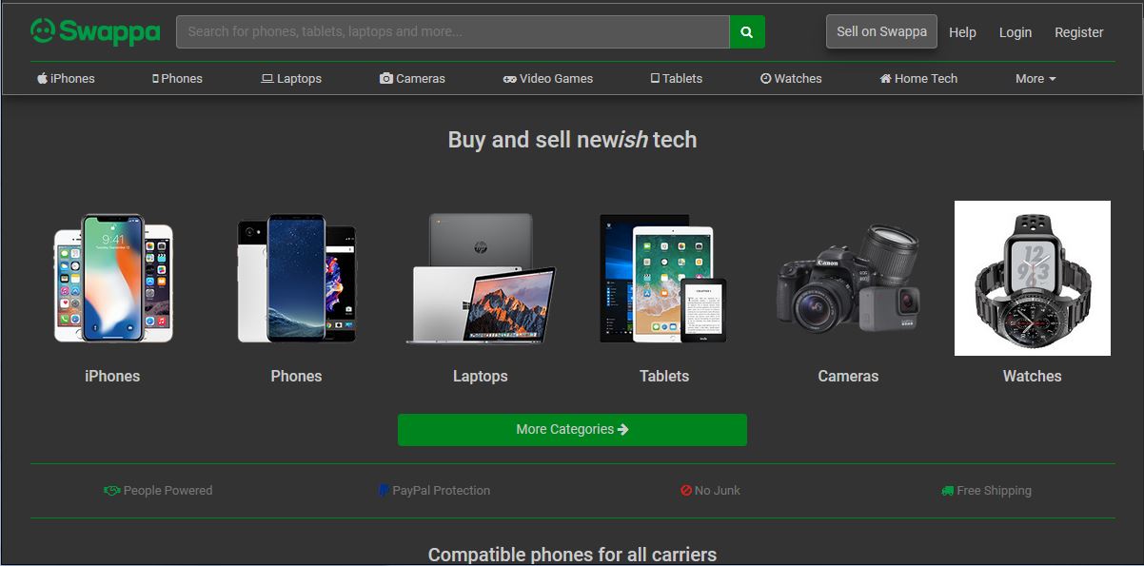Click the PayPal Protection icon
This screenshot has height=566, width=1144.
pyautogui.click(x=383, y=491)
